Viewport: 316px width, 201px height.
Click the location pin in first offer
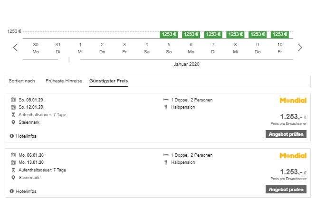[13, 122]
